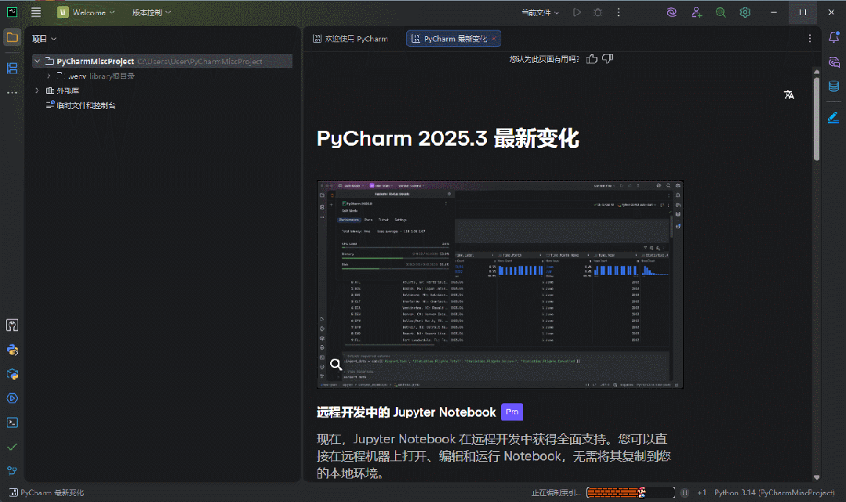Click the PyCharm 2025.3 最新变化 heading
This screenshot has width=846, height=502.
[448, 139]
